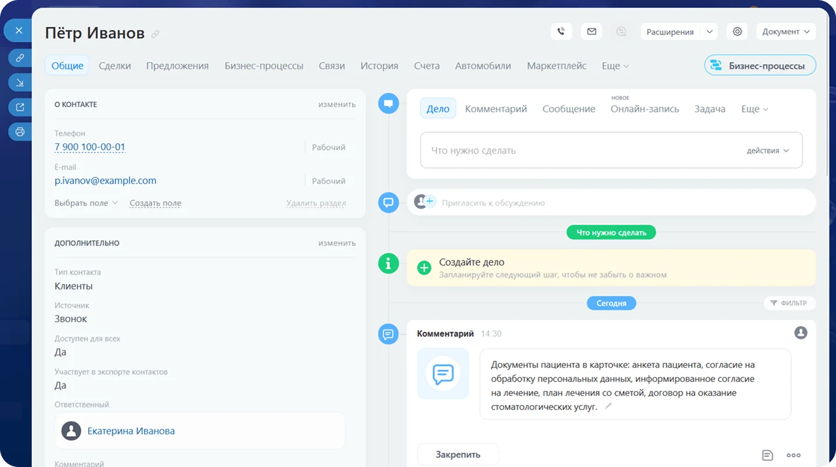Click Создать поле link
The width and height of the screenshot is (836, 467).
(156, 203)
